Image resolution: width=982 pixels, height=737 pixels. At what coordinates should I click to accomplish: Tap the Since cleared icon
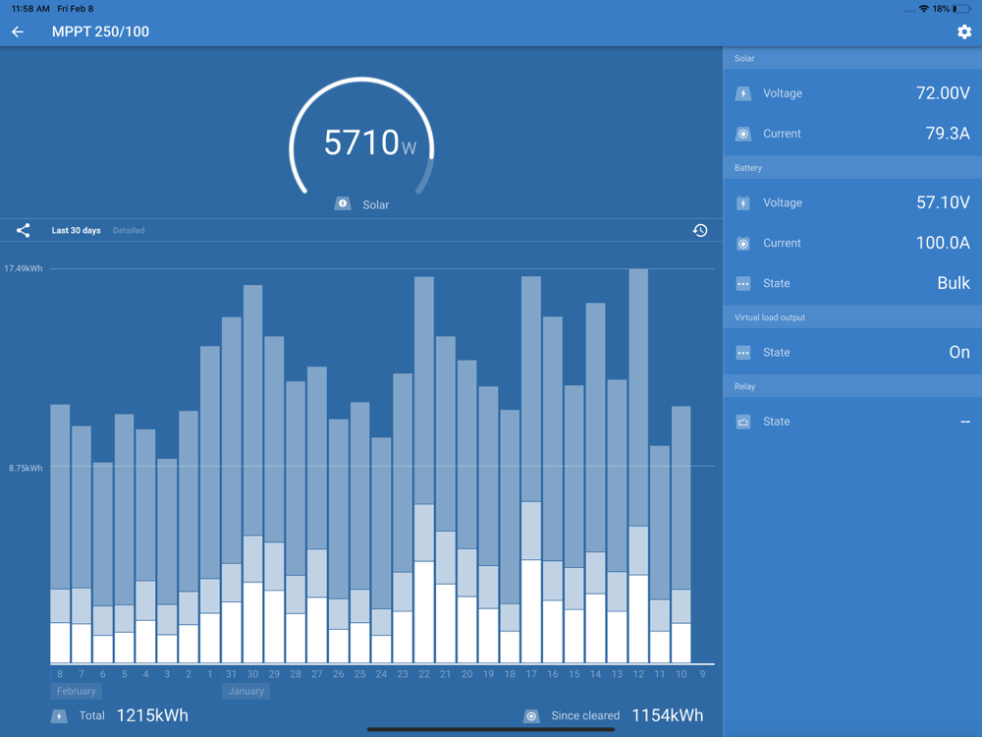pos(531,715)
